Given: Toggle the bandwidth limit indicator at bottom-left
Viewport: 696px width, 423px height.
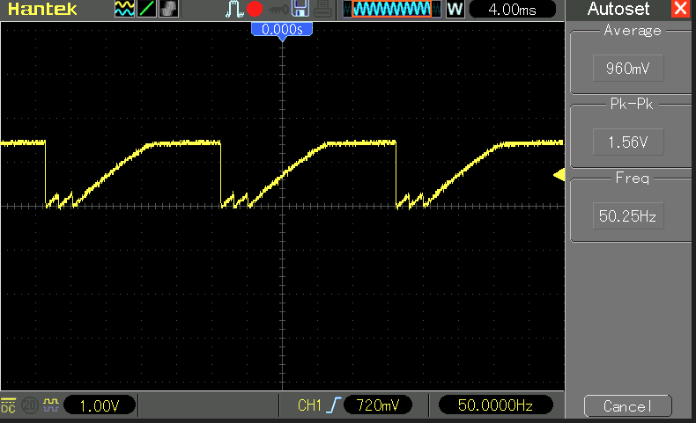Looking at the screenshot, I should [29, 405].
